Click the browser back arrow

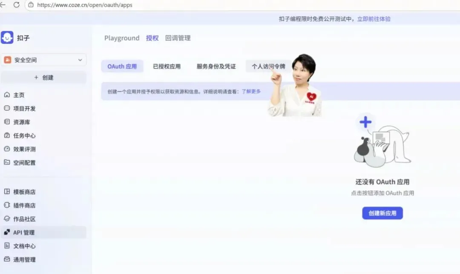click(x=3, y=5)
